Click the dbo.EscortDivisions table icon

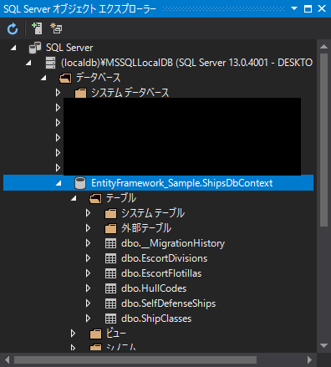110,258
